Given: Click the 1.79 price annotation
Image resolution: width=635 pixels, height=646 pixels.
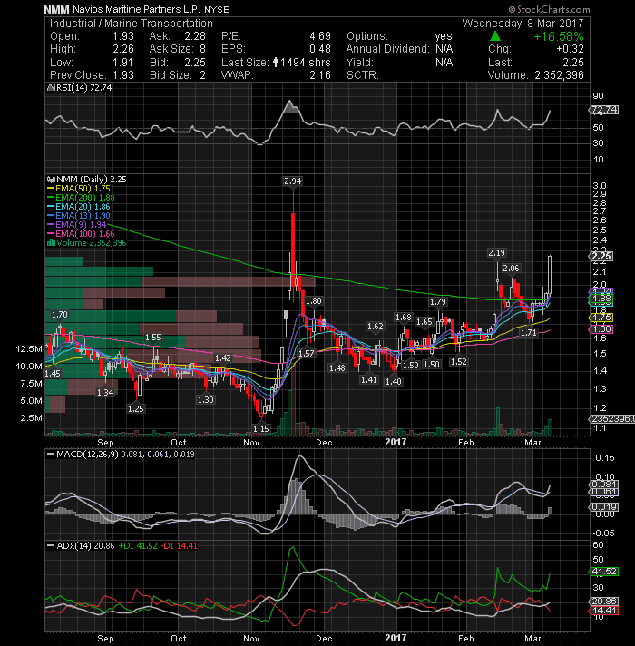Looking at the screenshot, I should (438, 302).
